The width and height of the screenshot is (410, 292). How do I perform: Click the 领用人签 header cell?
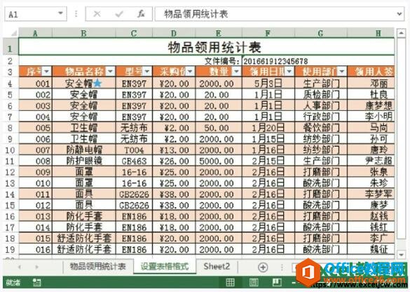[371, 71]
